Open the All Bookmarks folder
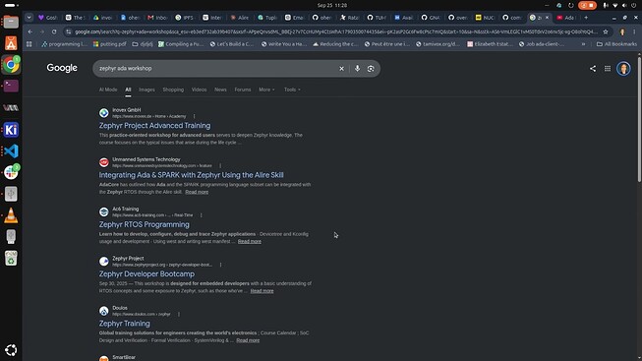This screenshot has width=642, height=361. [616, 44]
